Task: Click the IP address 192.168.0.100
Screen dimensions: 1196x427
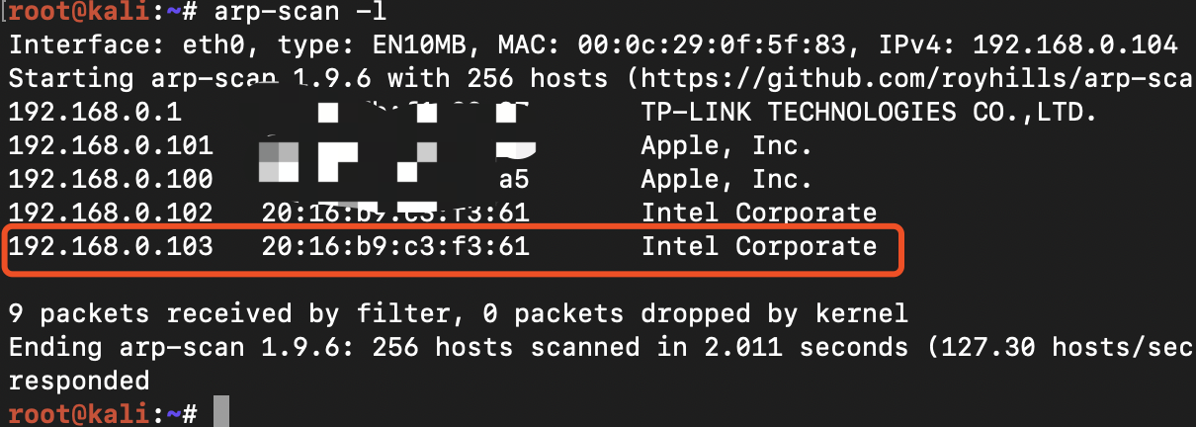Action: pyautogui.click(x=111, y=180)
